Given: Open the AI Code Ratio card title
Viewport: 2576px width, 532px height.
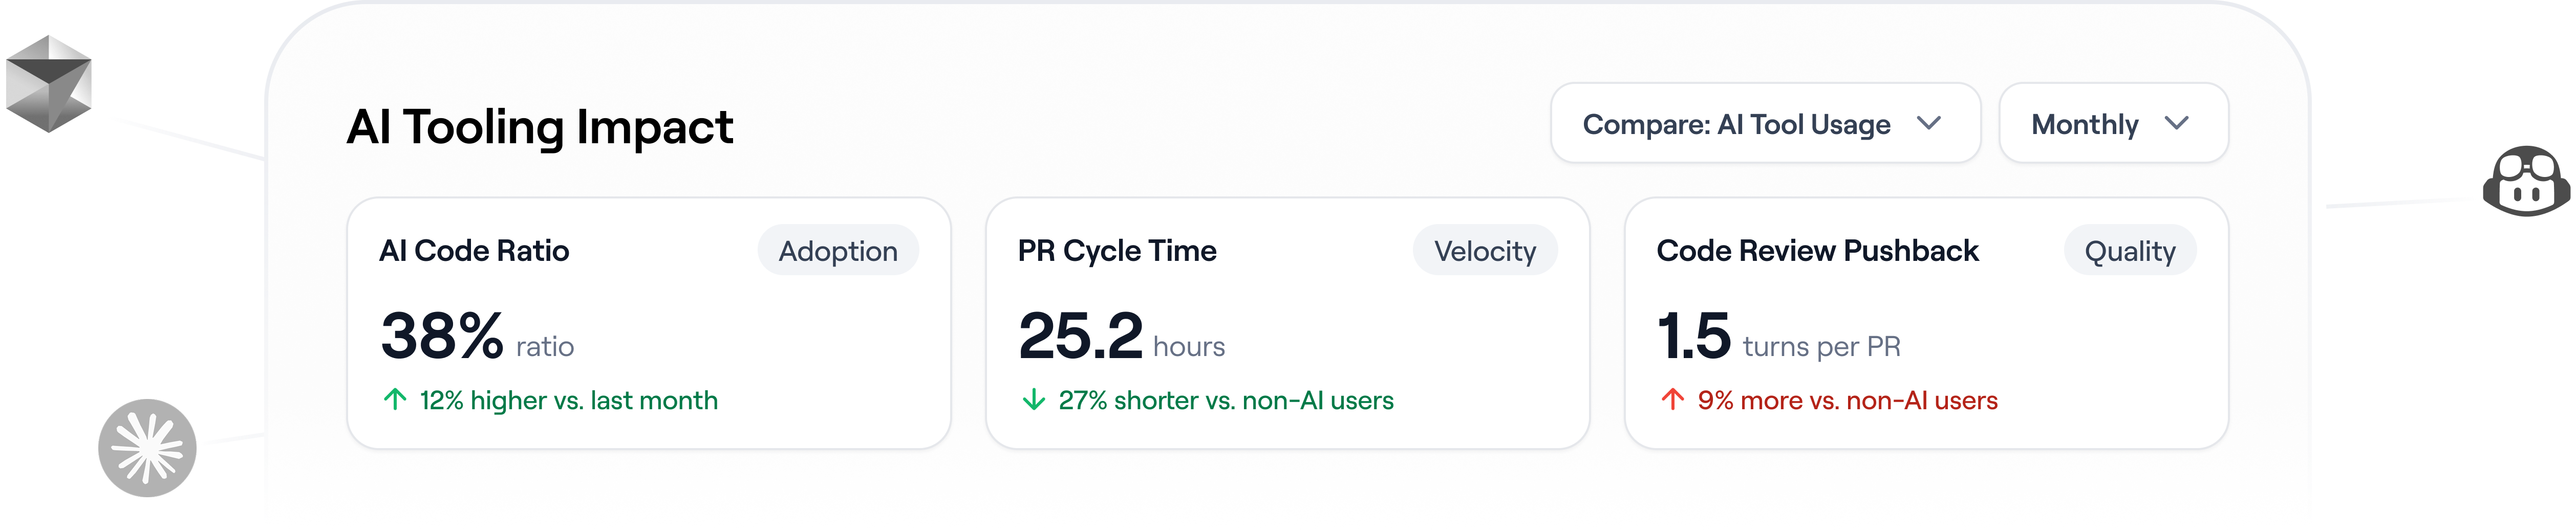Looking at the screenshot, I should [474, 251].
